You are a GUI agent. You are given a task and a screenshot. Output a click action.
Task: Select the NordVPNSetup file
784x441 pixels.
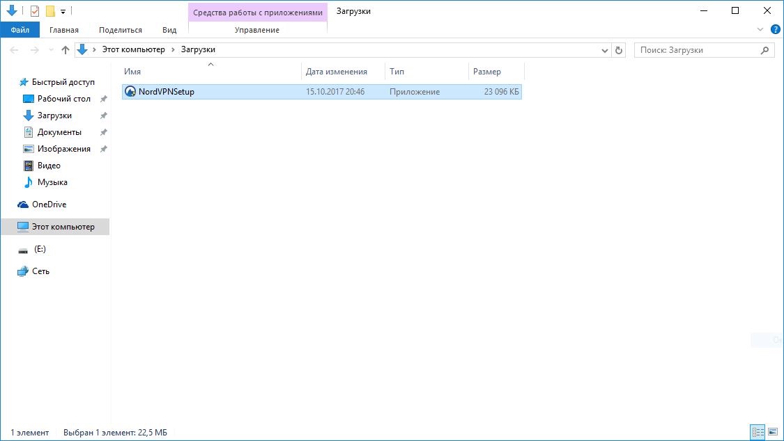tap(321, 92)
